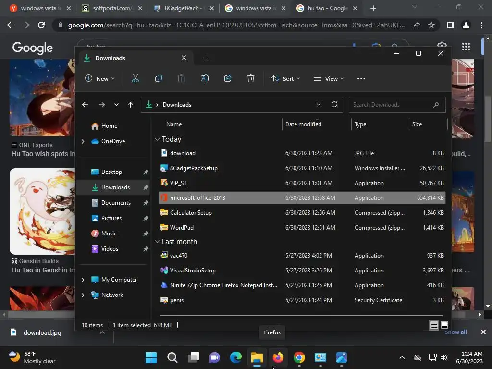The image size is (492, 369).
Task: Open a new Chrome tab
Action: [373, 8]
